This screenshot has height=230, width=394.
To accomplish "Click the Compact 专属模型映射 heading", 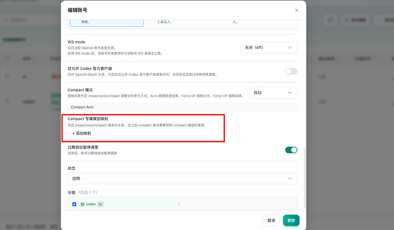I will 88,119.
